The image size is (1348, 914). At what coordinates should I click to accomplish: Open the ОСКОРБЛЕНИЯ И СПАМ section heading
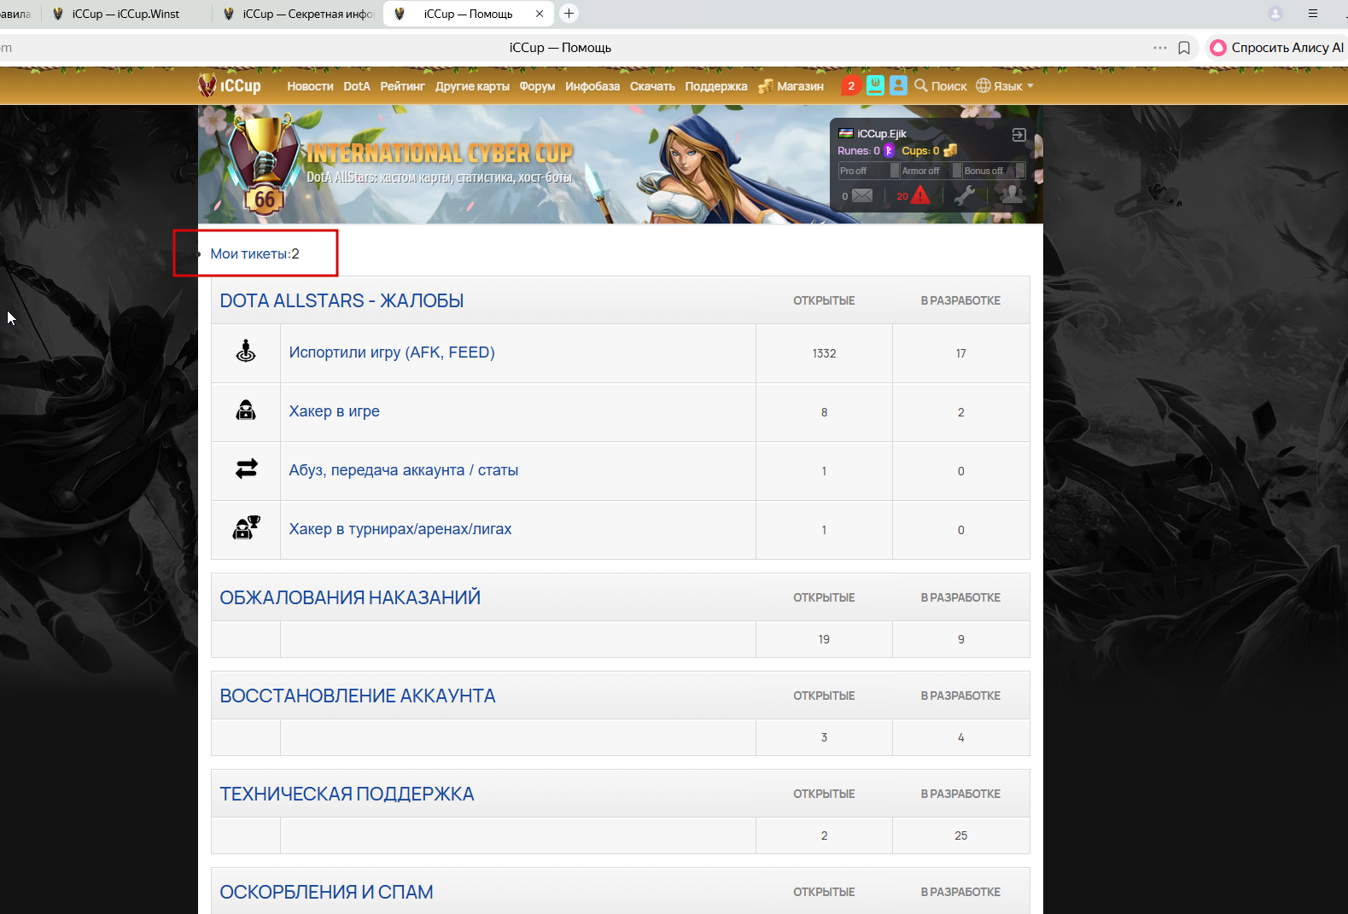coord(326,892)
